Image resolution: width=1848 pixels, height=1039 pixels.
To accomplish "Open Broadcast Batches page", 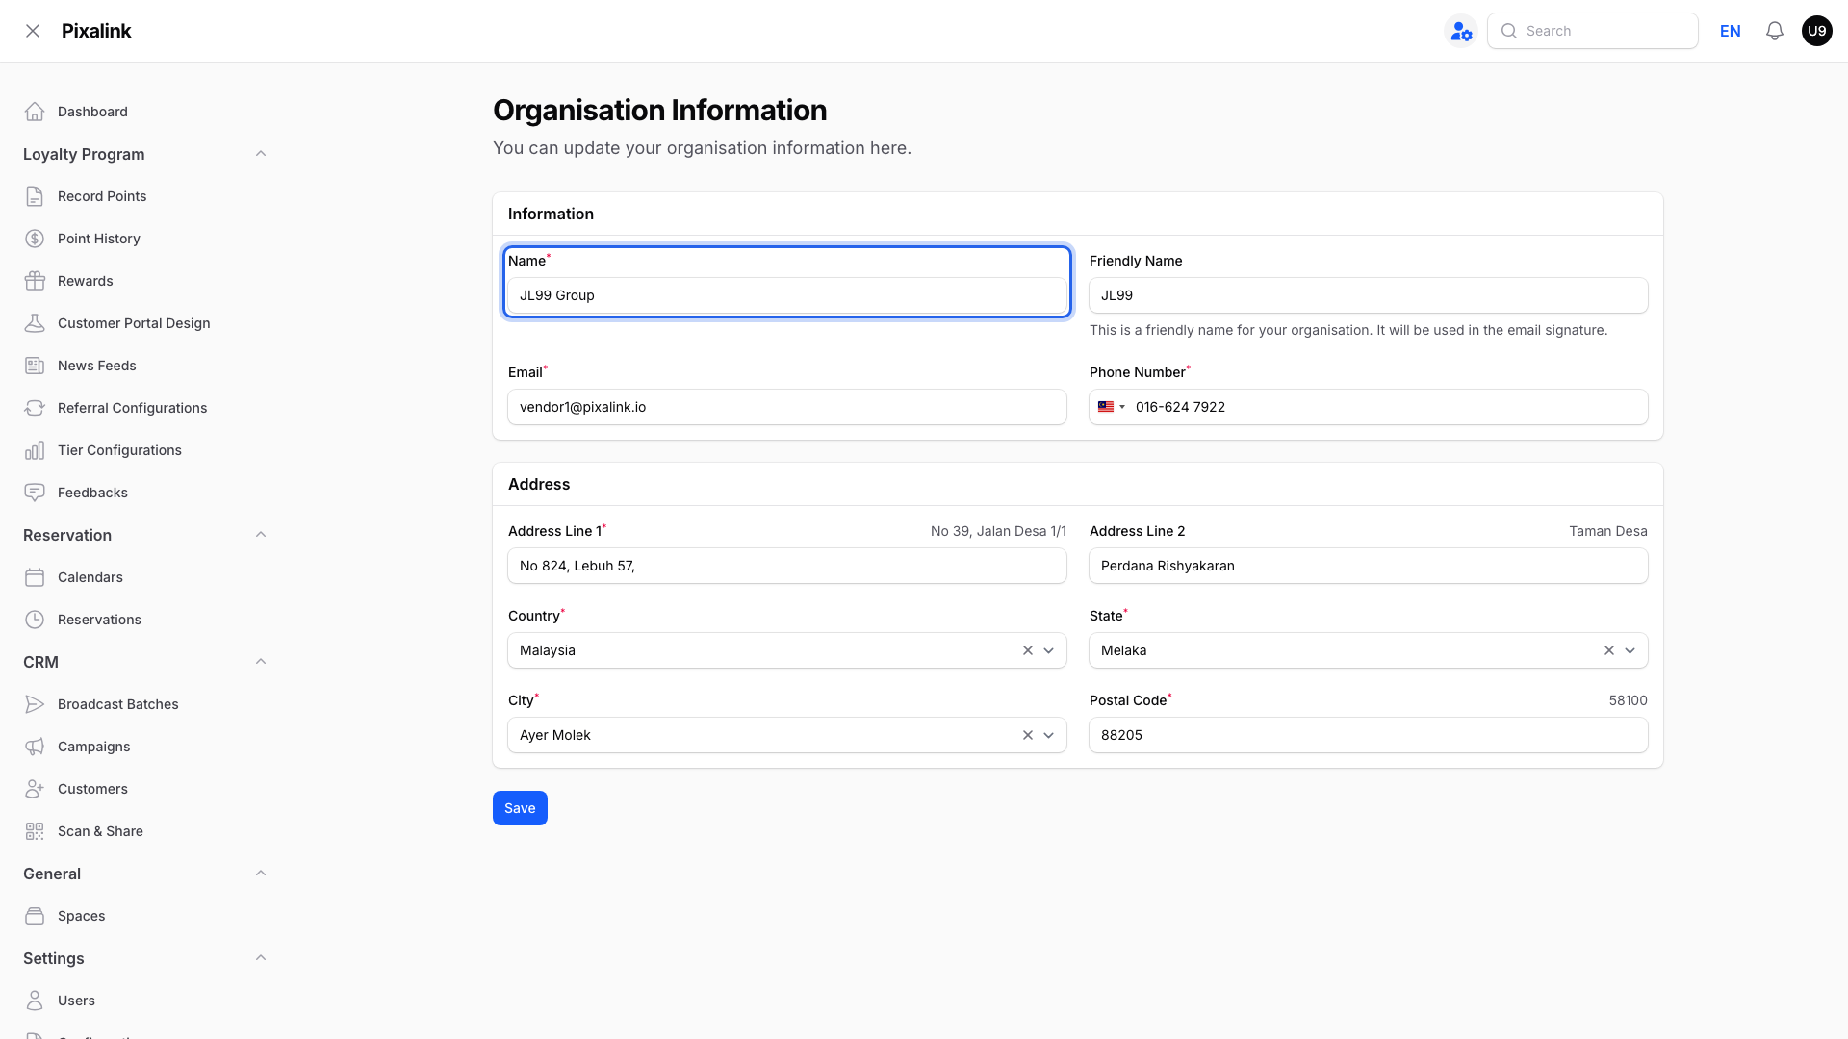I will click(118, 704).
